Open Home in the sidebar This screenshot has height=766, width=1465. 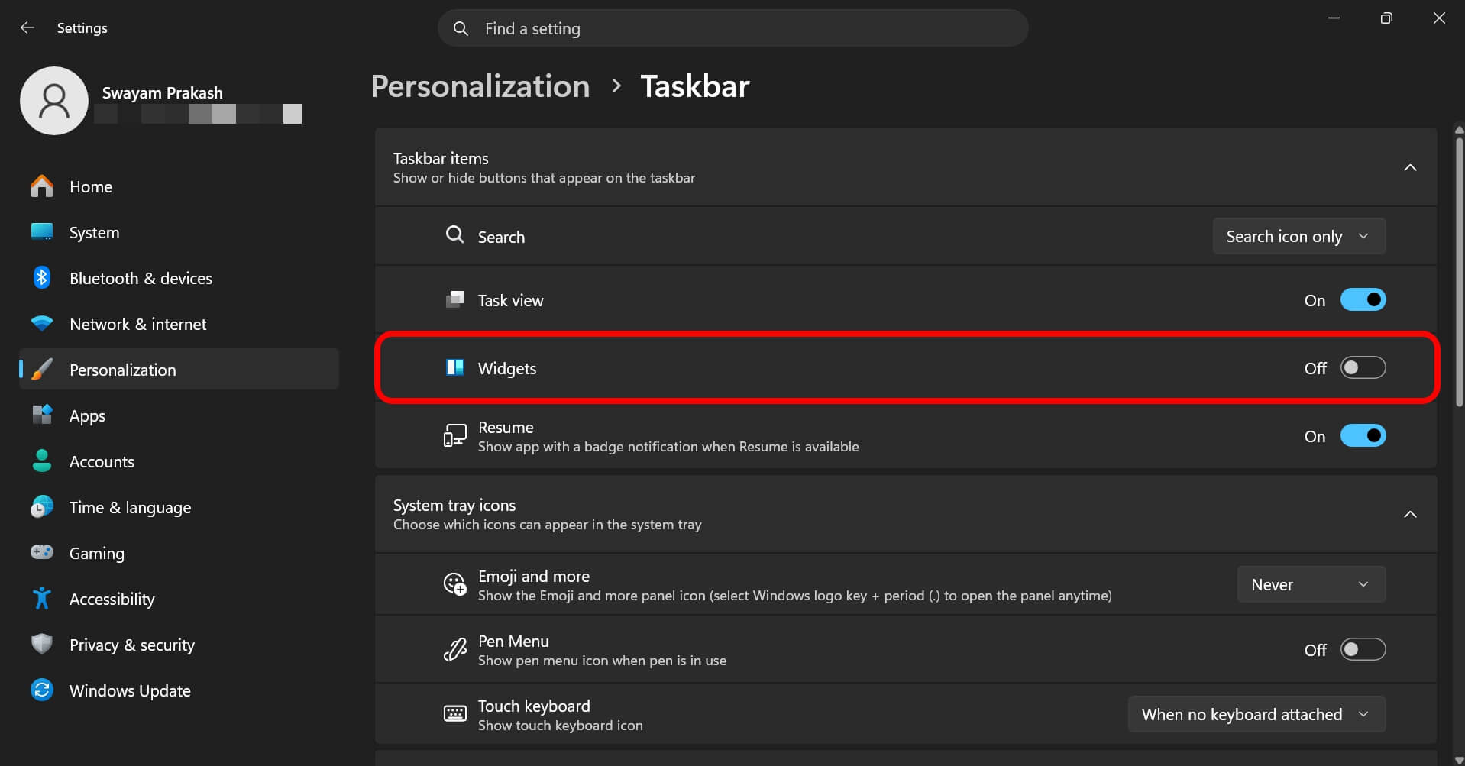[179, 186]
